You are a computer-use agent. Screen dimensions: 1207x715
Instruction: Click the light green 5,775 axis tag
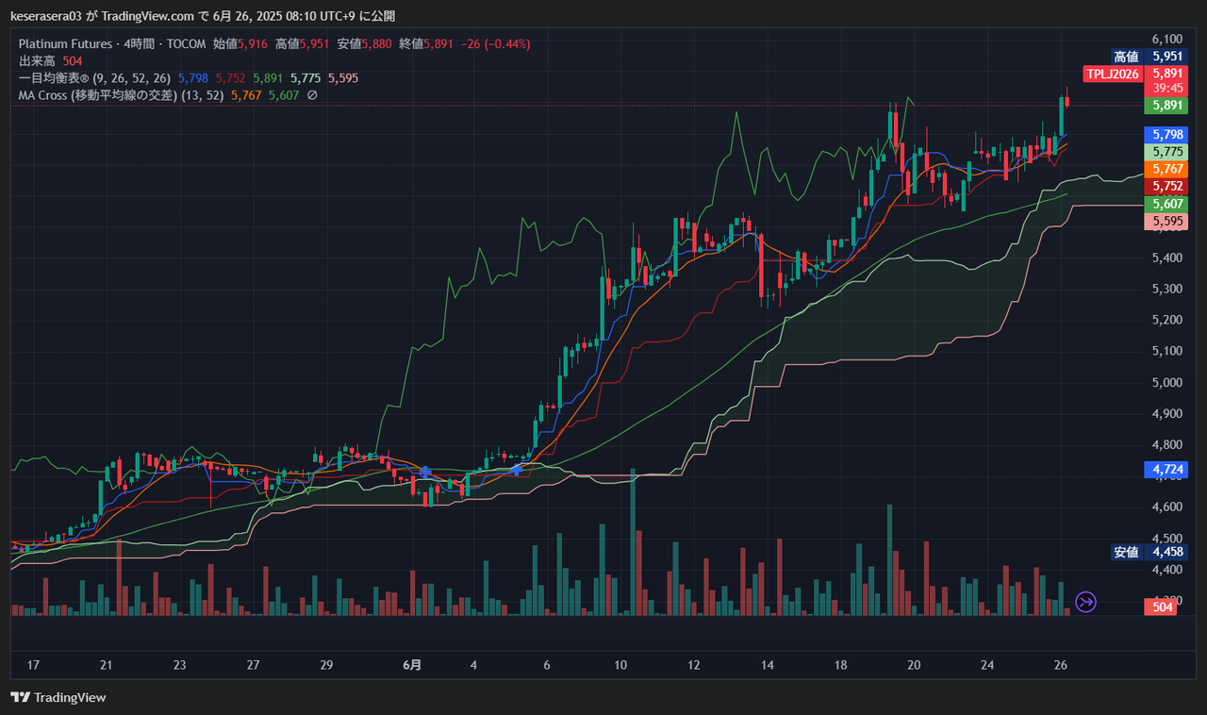1165,152
